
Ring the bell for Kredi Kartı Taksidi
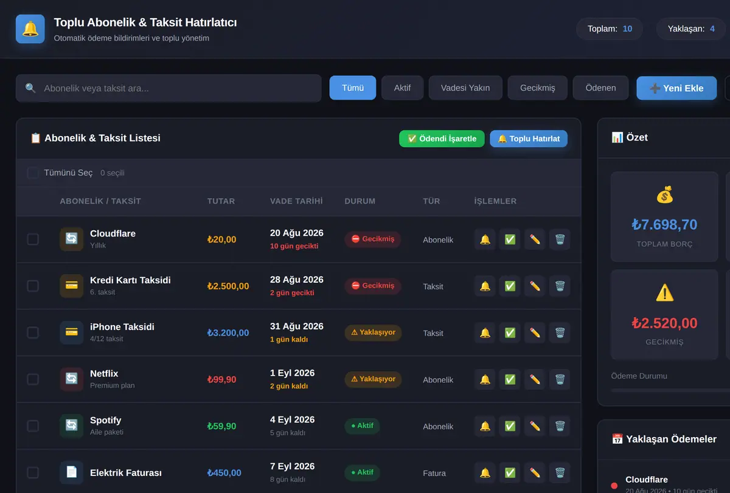pos(485,286)
